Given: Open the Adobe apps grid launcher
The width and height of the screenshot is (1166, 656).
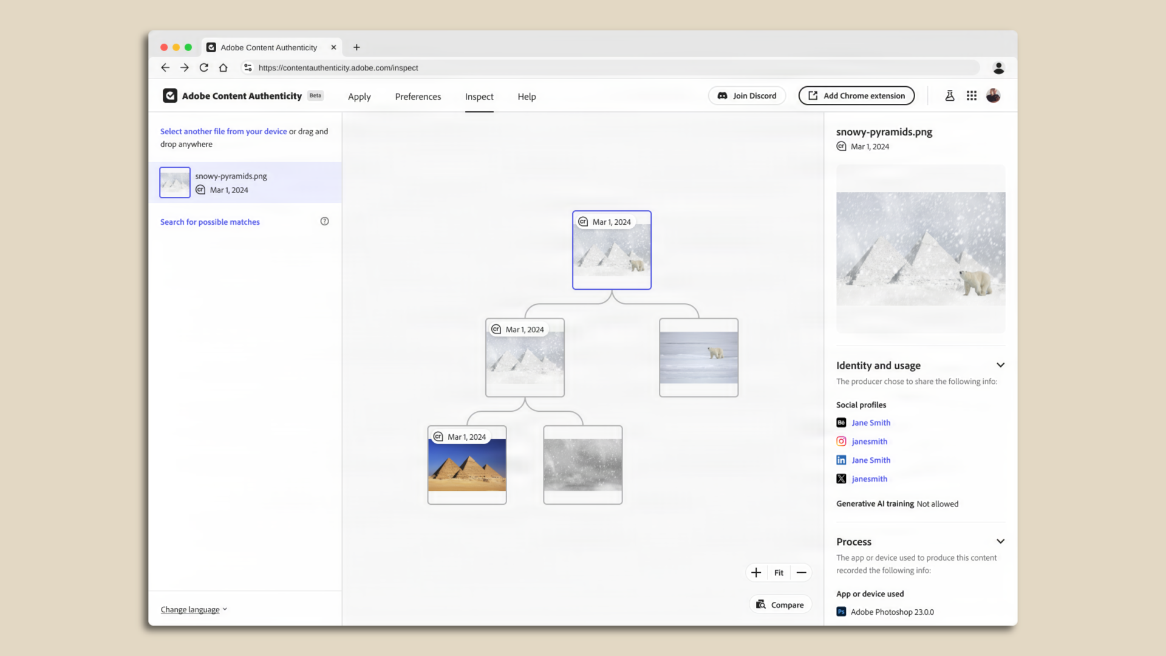Looking at the screenshot, I should coord(972,95).
